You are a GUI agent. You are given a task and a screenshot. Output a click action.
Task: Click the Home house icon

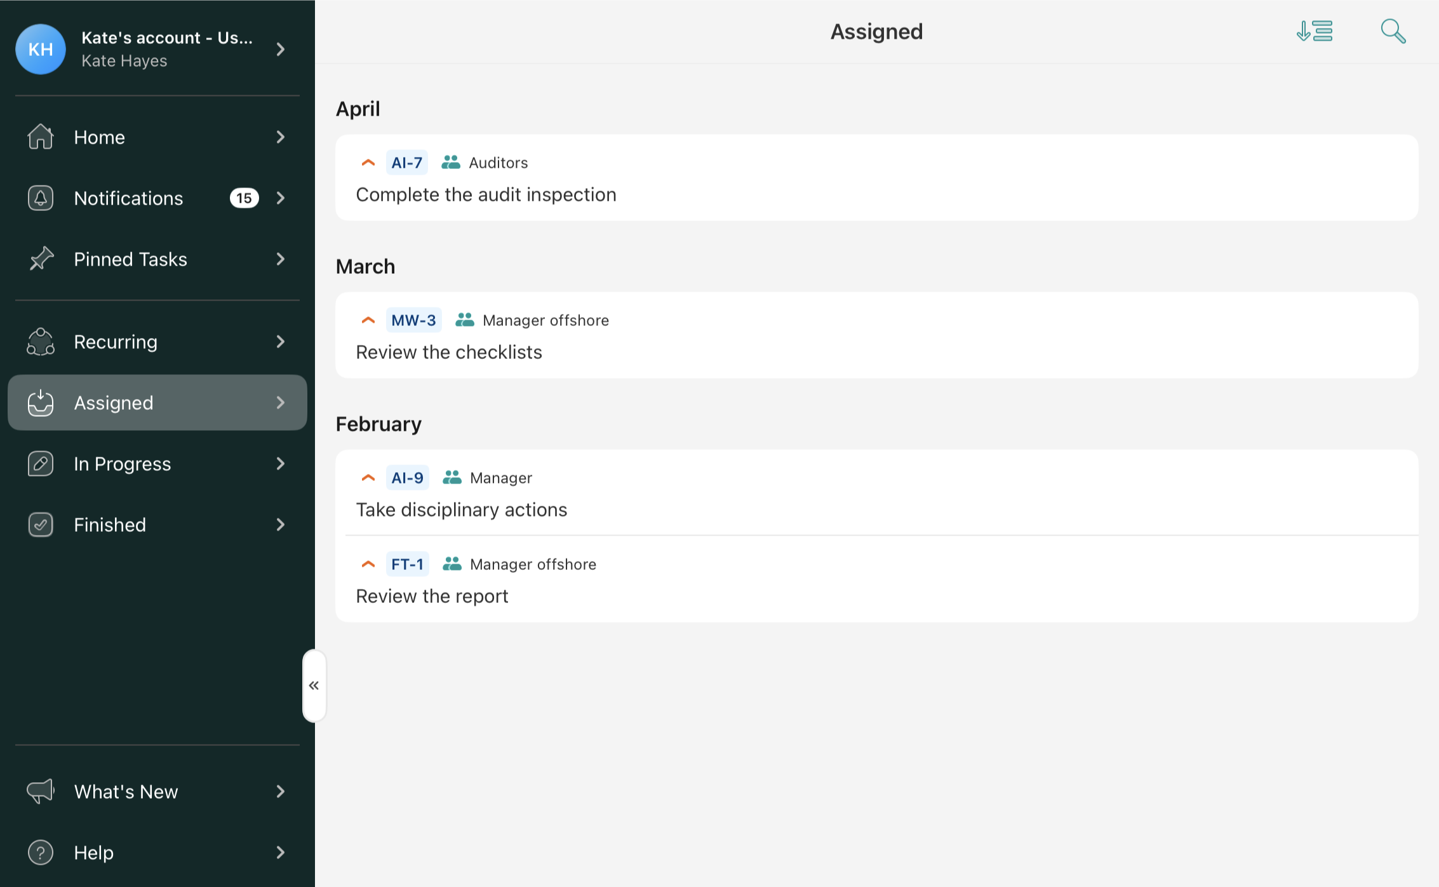41,137
